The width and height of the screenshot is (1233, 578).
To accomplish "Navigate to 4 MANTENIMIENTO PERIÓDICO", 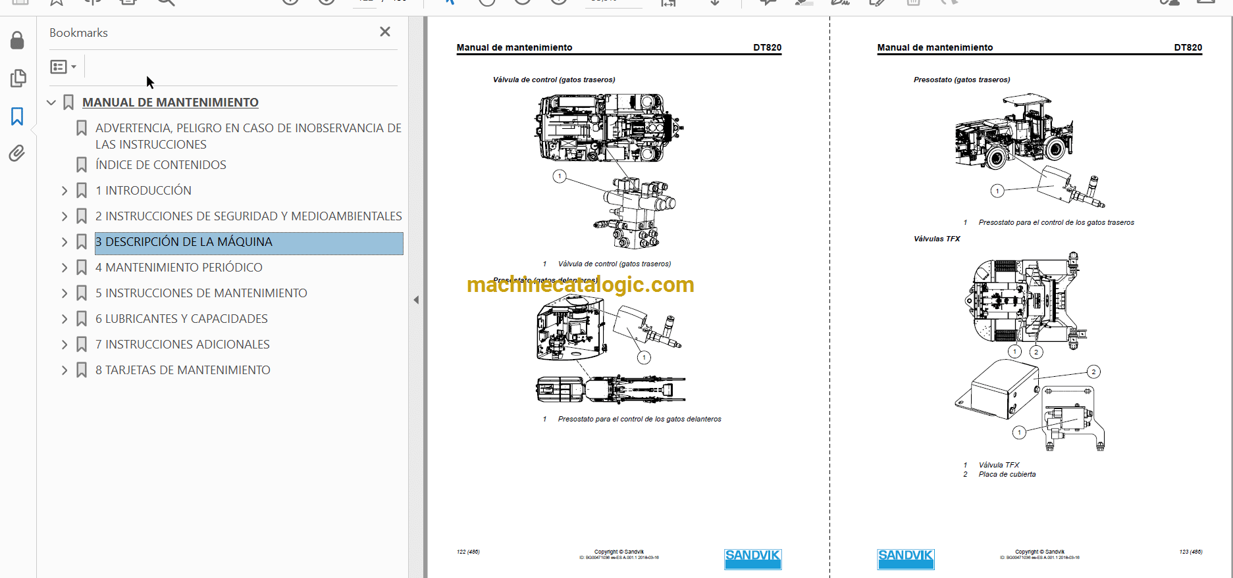I will (x=179, y=268).
